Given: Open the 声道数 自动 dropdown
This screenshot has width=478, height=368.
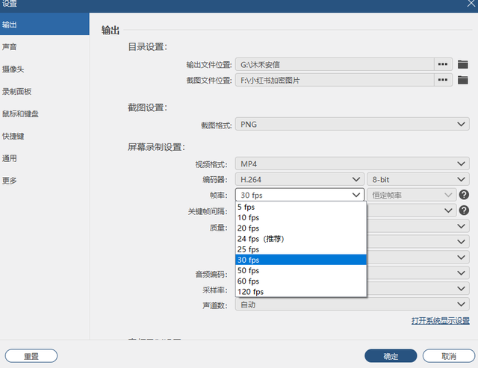Looking at the screenshot, I should pyautogui.click(x=352, y=304).
